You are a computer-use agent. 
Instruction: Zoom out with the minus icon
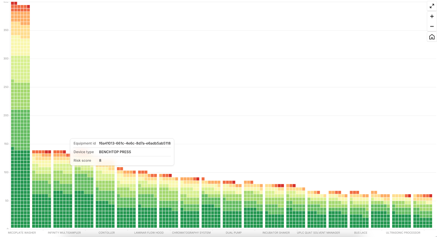click(x=432, y=26)
